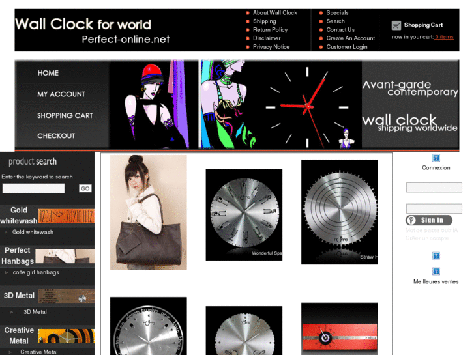Click the shopping cart icon in header

pyautogui.click(x=396, y=25)
